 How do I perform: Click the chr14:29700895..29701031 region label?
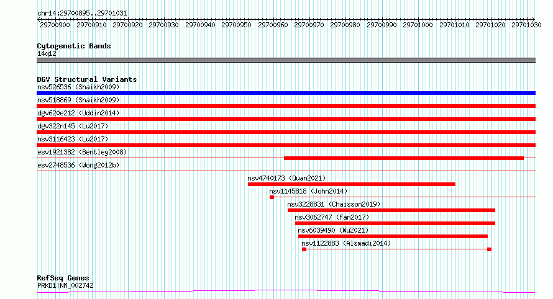[x=82, y=13]
